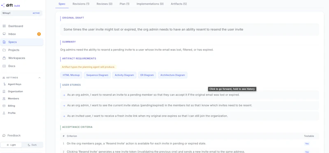Click the orange Inbox notification badge
The height and width of the screenshot is (153, 329).
click(39, 34)
